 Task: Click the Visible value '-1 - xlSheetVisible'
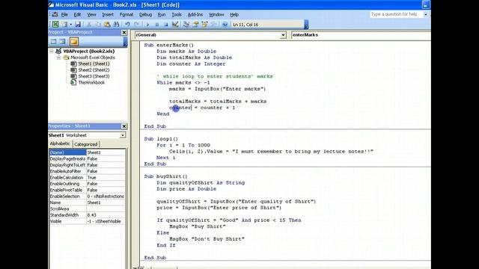tap(104, 221)
